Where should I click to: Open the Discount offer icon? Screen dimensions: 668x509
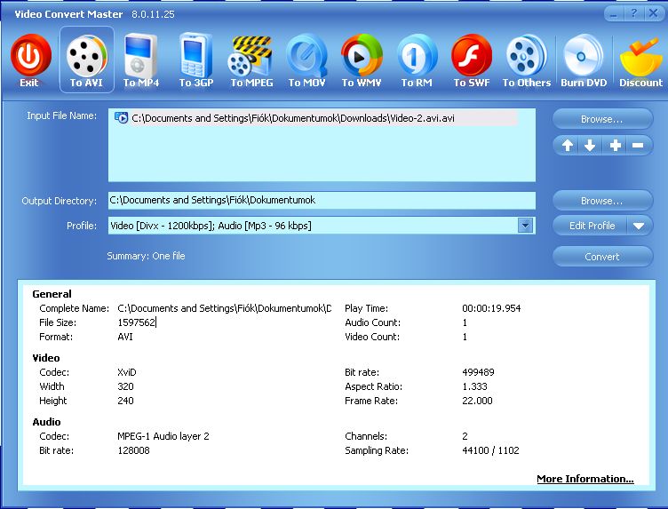tap(640, 56)
